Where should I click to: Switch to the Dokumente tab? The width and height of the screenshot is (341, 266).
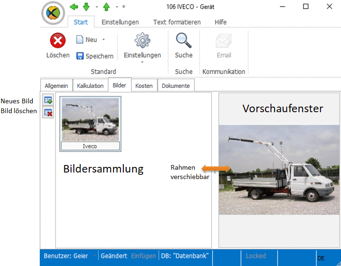click(x=176, y=86)
